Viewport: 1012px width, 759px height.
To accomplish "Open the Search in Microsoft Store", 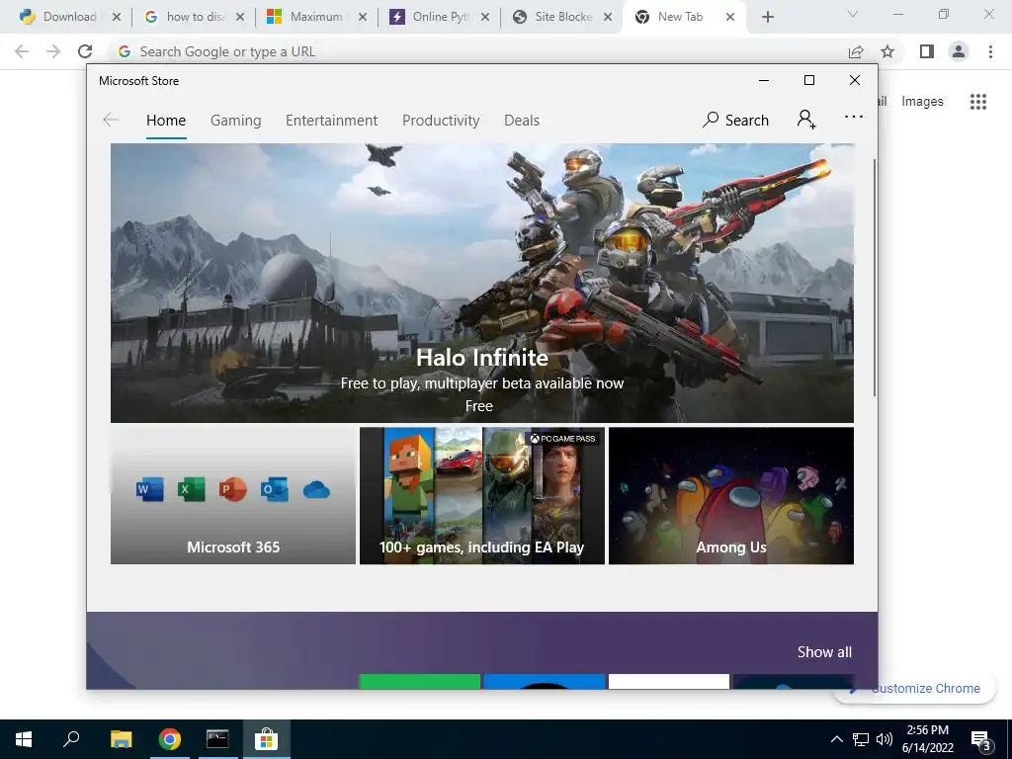I will click(x=735, y=120).
